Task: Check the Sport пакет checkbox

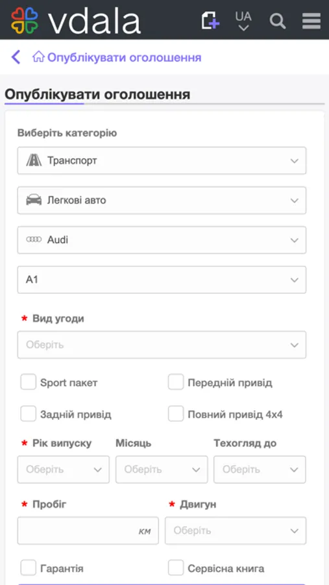Action: (29, 382)
